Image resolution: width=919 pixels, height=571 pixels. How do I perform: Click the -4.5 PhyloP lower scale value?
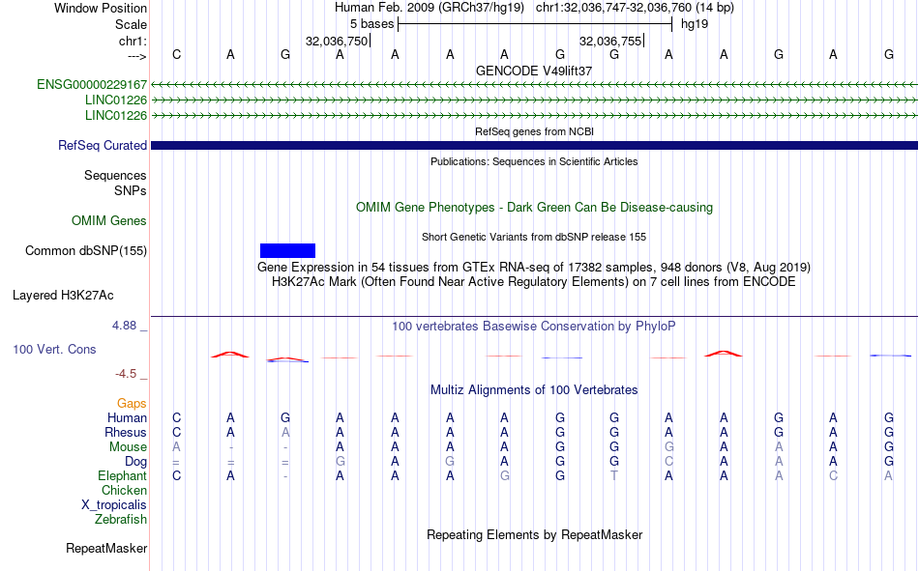coord(126,374)
